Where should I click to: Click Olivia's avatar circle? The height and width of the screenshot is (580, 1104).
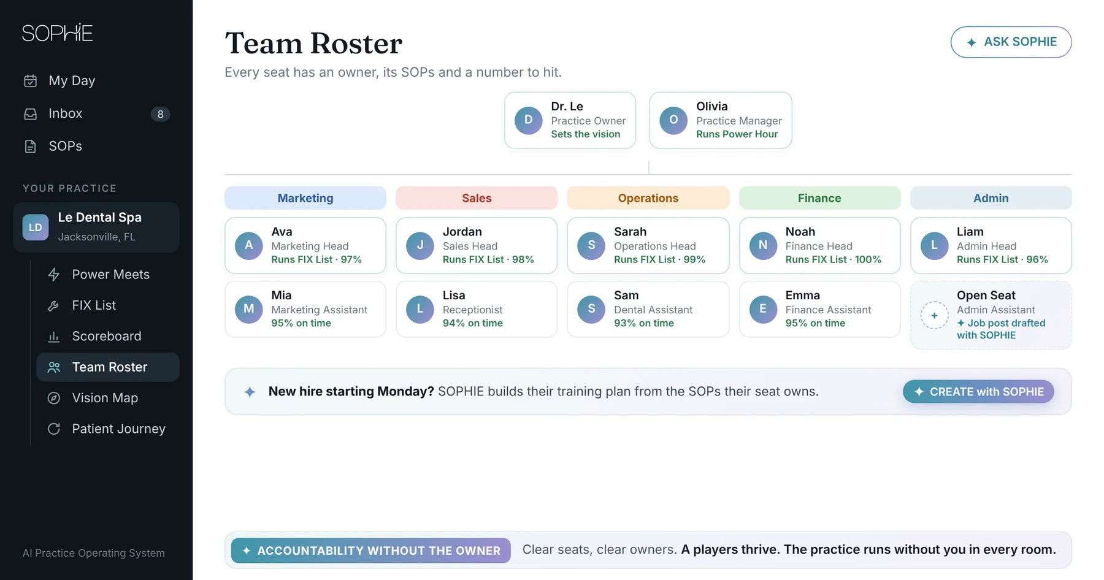673,120
